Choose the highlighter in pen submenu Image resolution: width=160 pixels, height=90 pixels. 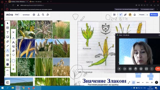(x=13, y=42)
